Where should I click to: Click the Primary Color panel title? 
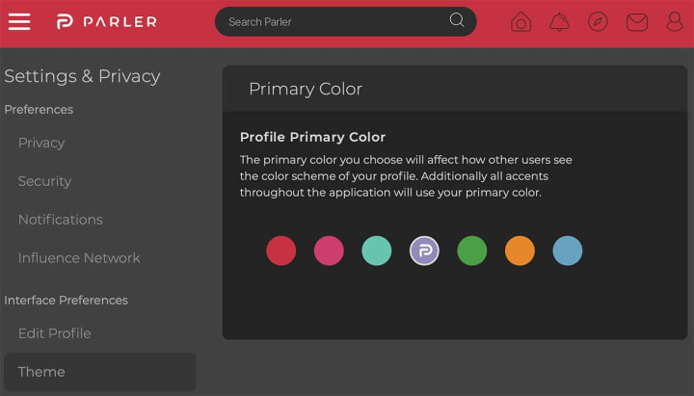[x=306, y=89]
